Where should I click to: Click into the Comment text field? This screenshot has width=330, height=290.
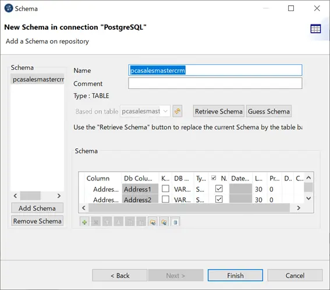tap(215, 83)
